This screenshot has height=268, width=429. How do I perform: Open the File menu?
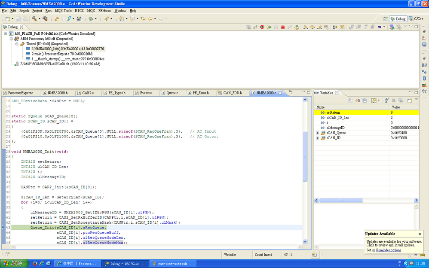[4, 11]
